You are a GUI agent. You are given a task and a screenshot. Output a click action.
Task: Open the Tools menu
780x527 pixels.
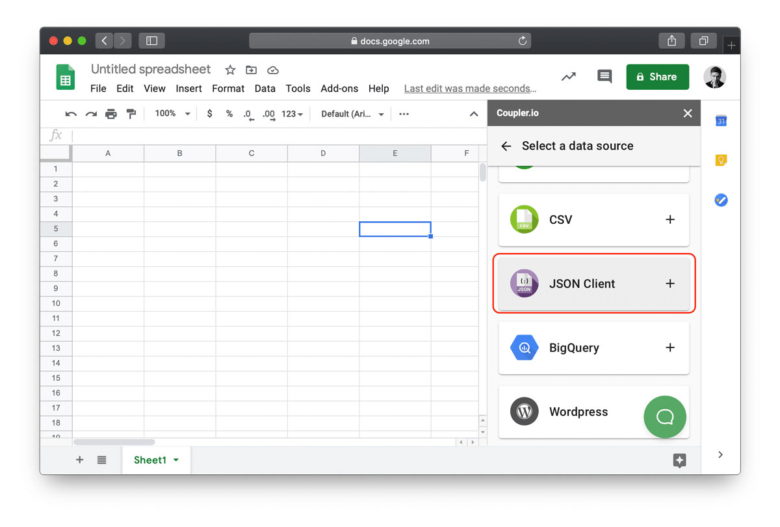[298, 88]
